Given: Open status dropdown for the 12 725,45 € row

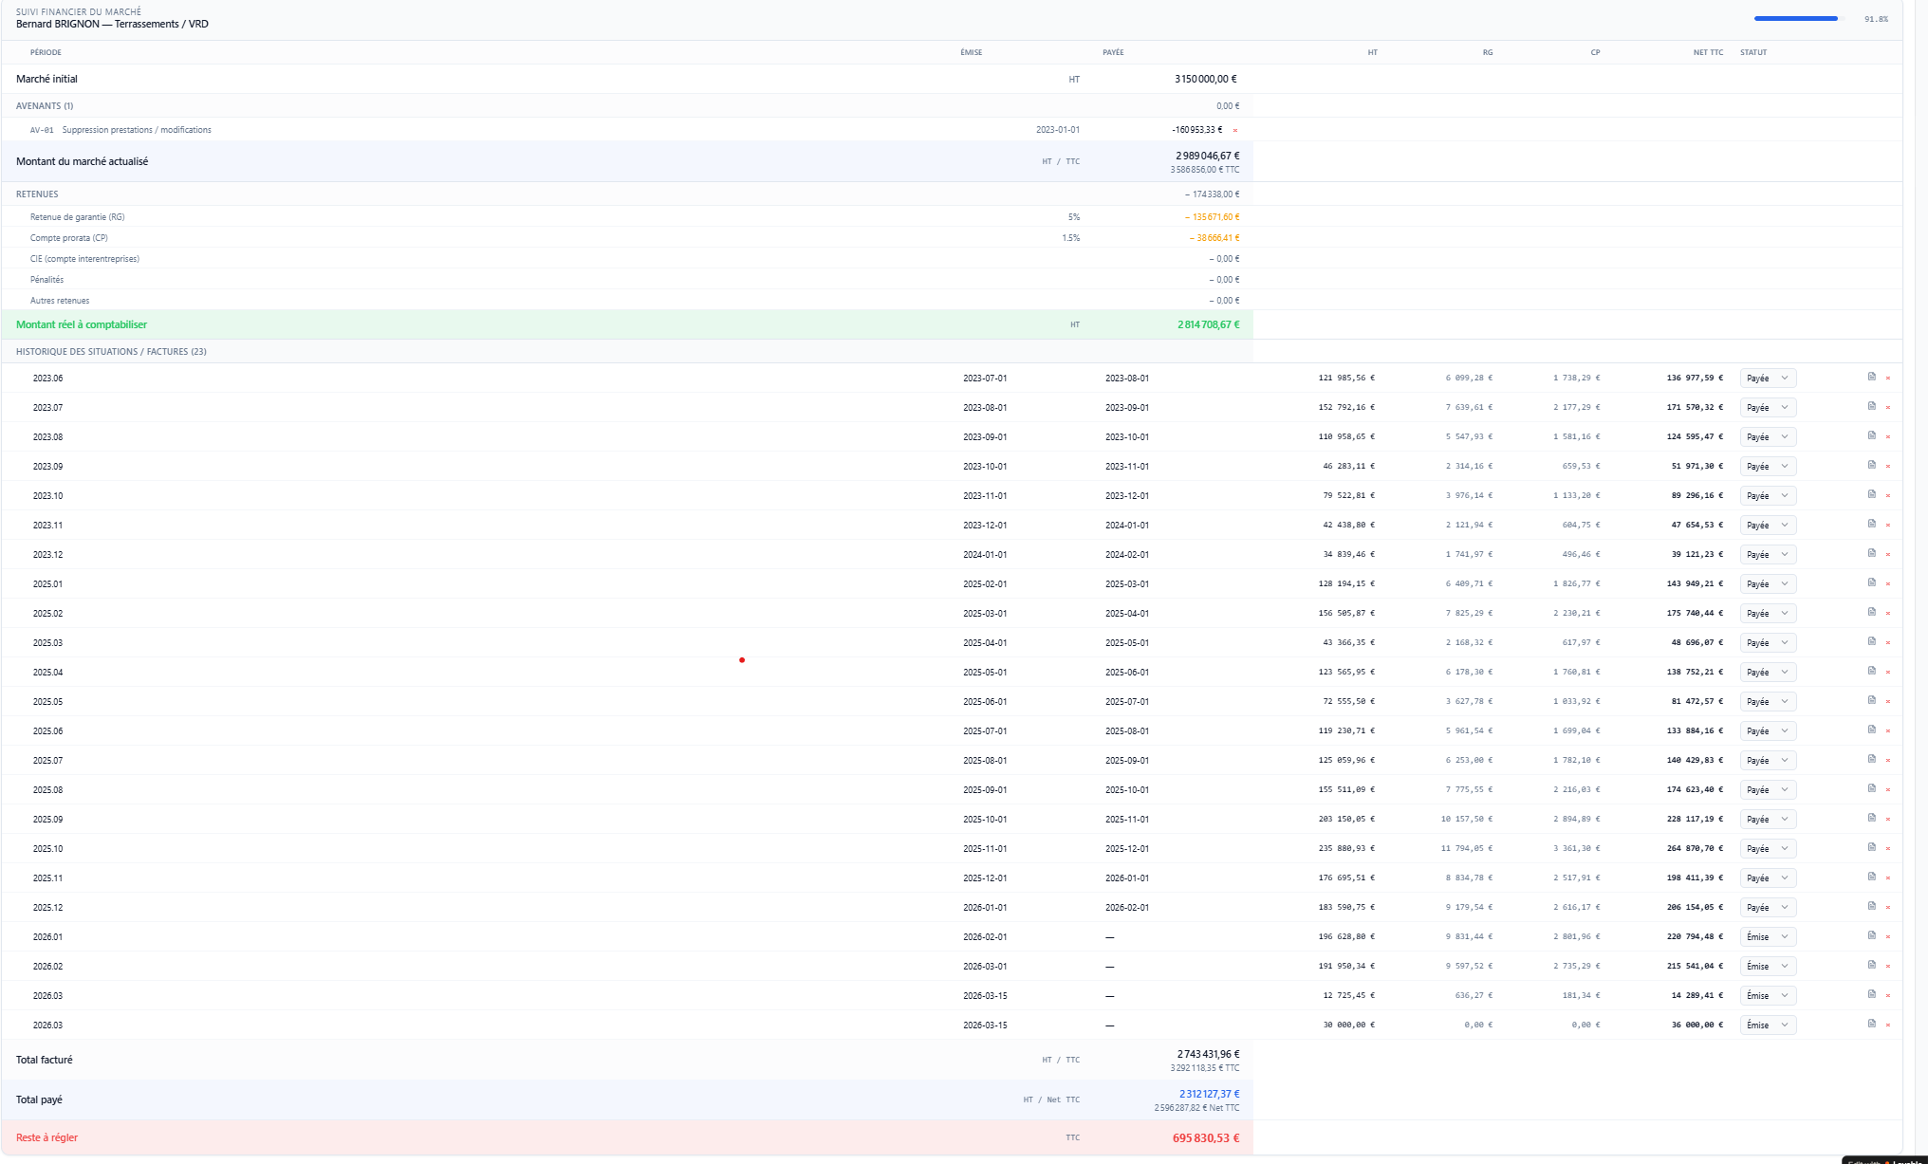Looking at the screenshot, I should [x=1768, y=995].
